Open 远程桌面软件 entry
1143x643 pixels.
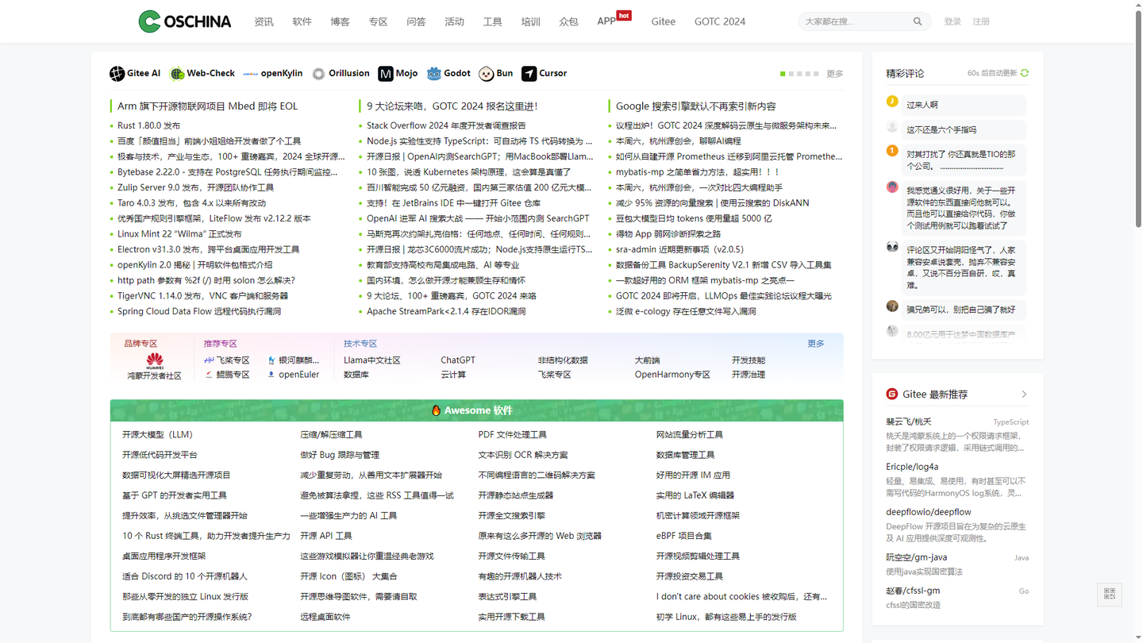(325, 617)
